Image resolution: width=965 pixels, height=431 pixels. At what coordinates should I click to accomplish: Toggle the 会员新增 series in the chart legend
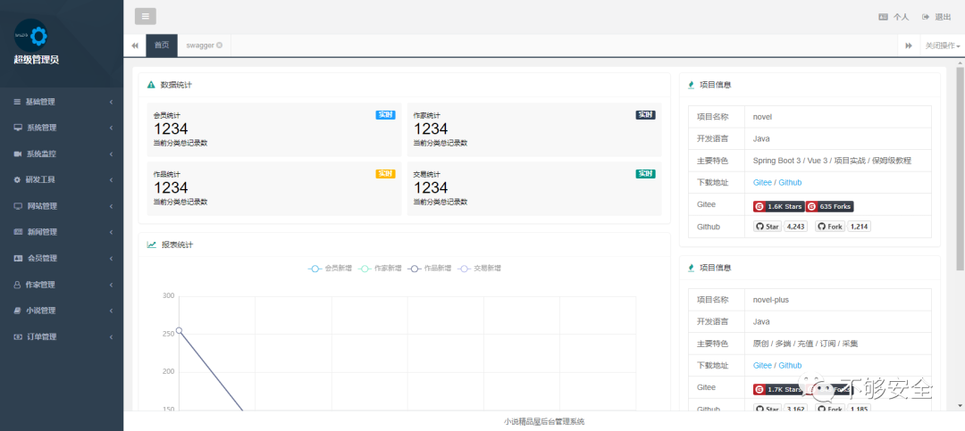point(330,269)
